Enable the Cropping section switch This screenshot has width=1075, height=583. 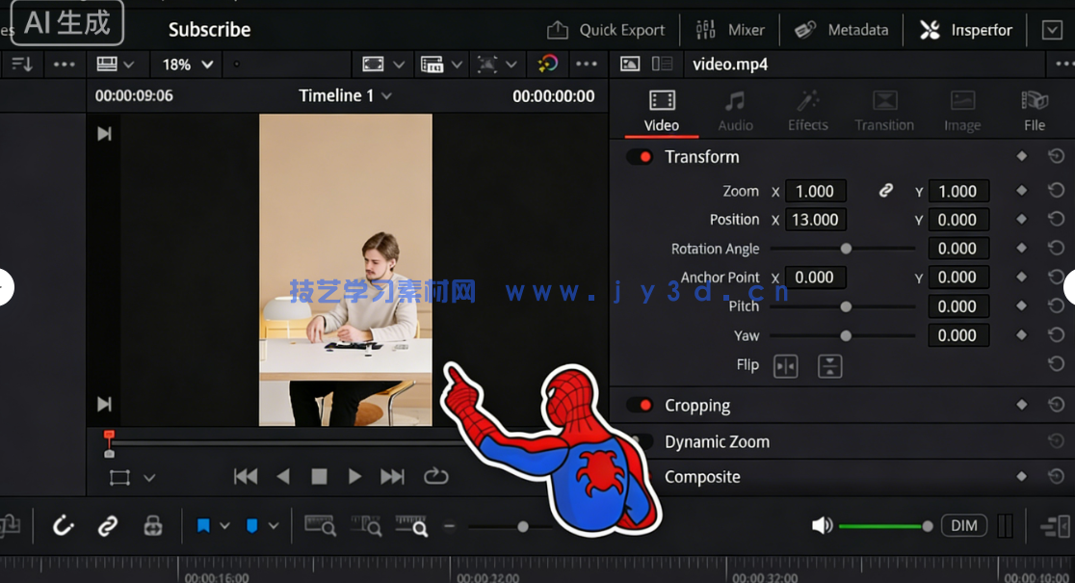click(640, 405)
